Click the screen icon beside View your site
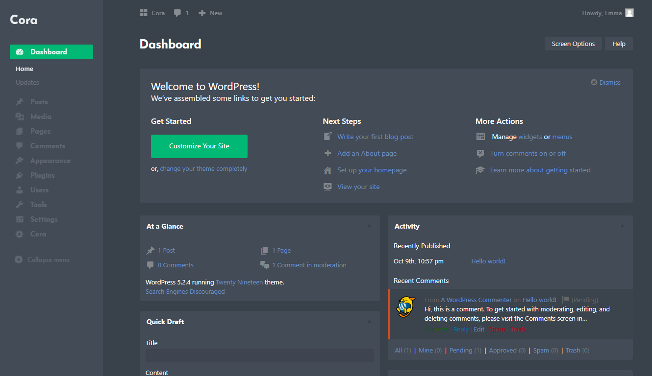 click(x=328, y=187)
